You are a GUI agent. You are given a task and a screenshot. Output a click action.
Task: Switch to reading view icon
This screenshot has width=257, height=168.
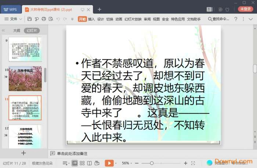pos(90,163)
